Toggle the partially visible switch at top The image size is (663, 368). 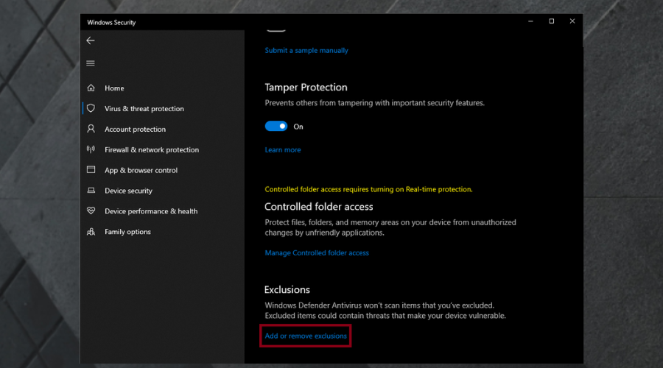click(x=276, y=29)
